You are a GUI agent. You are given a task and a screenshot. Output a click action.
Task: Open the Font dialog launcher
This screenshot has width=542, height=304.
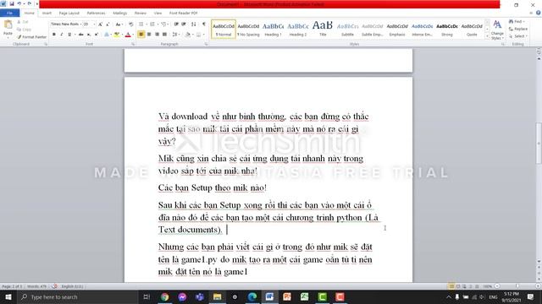tap(133, 44)
